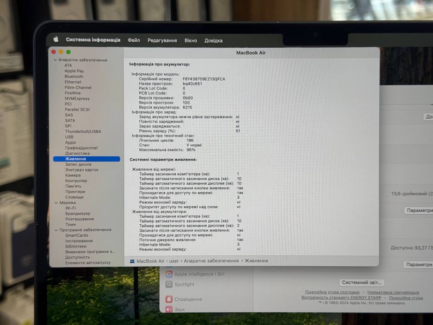Open Відповідність стандарту ENERGY STAR link

coord(341,298)
